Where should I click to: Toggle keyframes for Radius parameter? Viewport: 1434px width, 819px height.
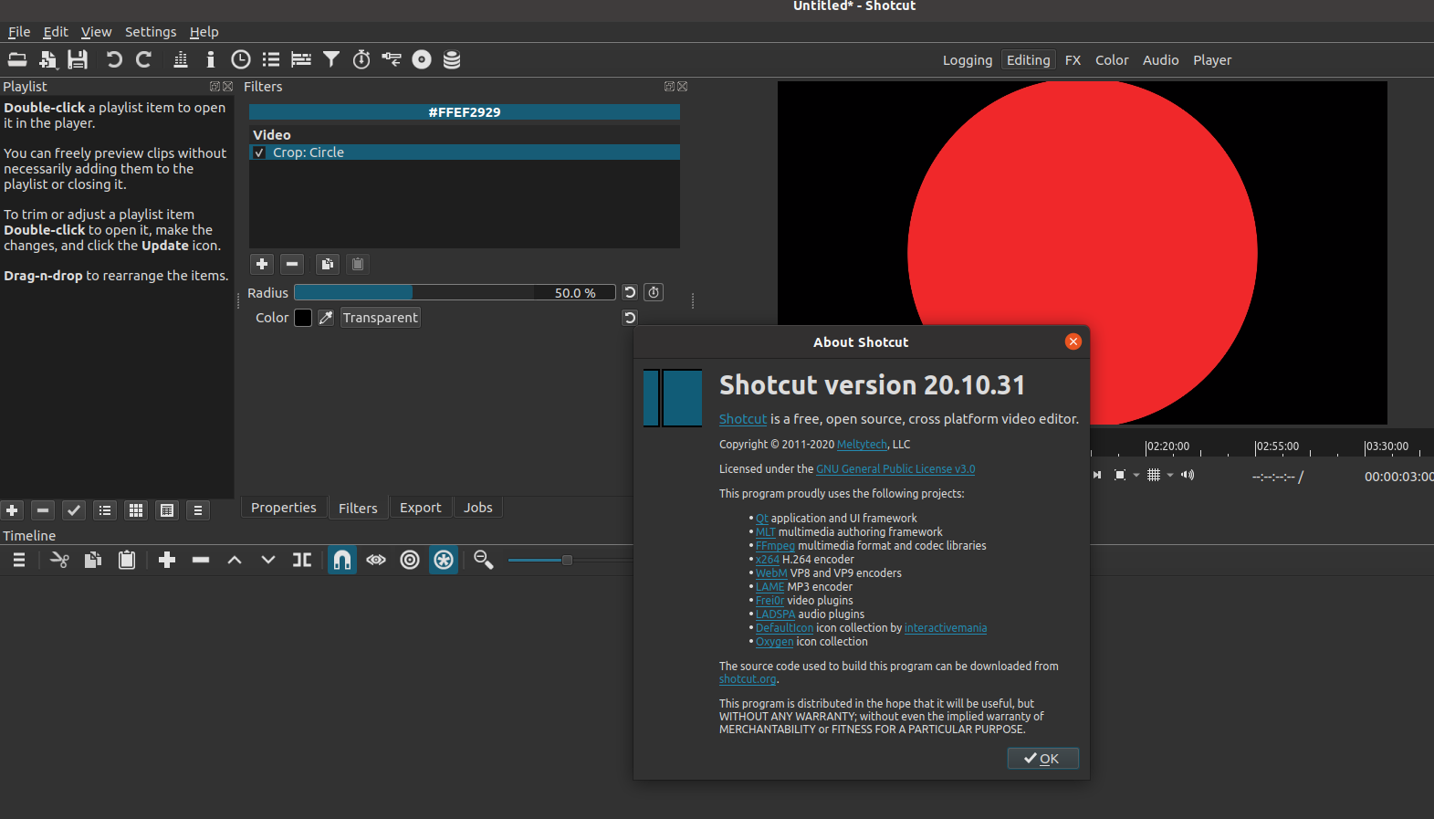(654, 292)
